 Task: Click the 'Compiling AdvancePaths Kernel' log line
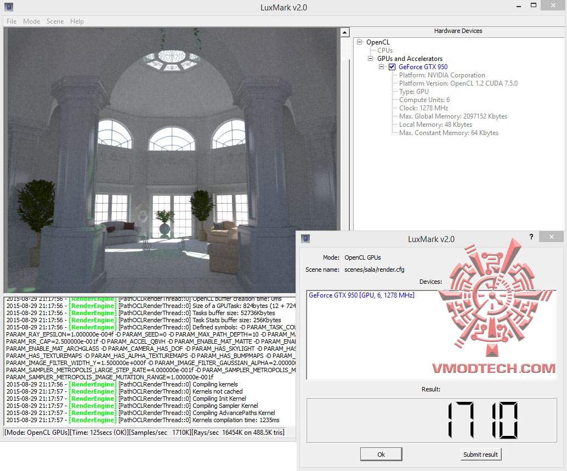pos(141,413)
